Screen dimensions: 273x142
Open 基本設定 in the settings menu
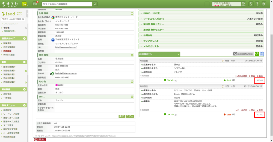pos(7,110)
